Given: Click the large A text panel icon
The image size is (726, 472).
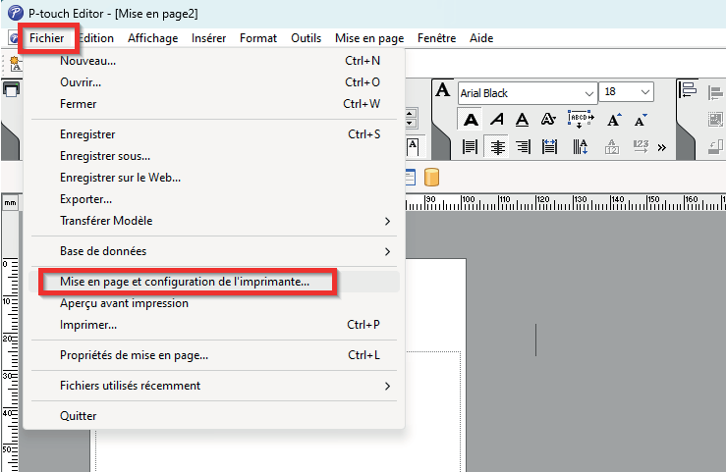Looking at the screenshot, I should point(443,89).
